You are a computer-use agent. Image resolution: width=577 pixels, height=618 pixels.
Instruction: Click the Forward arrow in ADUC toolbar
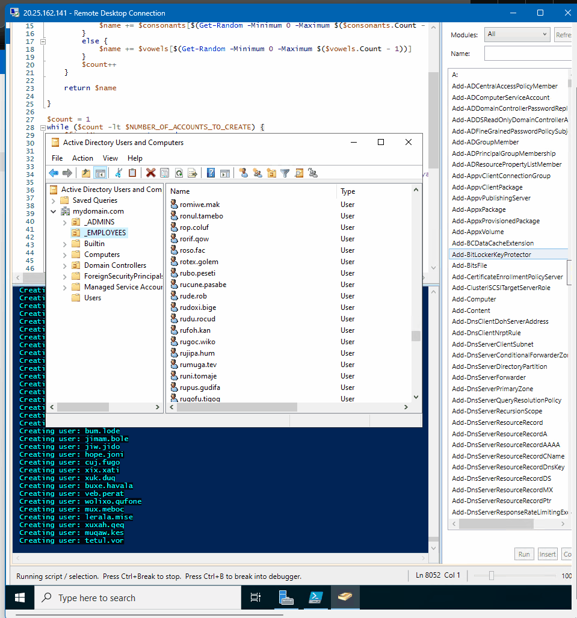click(x=67, y=173)
